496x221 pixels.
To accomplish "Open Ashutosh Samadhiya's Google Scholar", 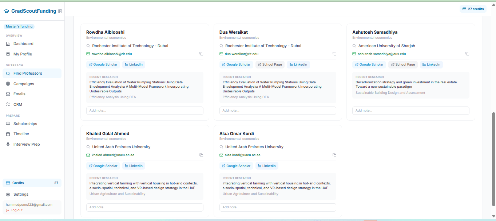I will click(x=369, y=64).
